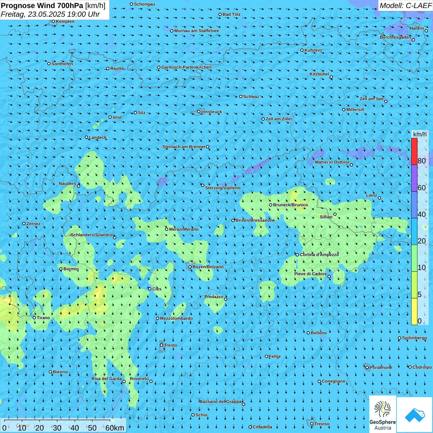Click the 'km/h' legend unit label

tap(420, 134)
